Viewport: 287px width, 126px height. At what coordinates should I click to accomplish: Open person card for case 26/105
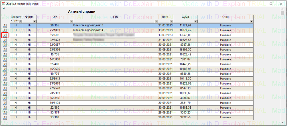5,26
